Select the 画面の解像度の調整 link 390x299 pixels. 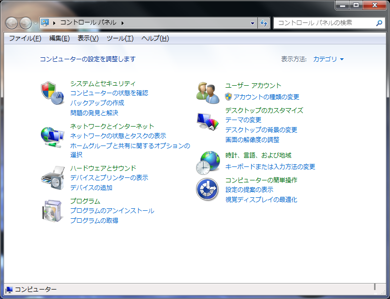252,140
